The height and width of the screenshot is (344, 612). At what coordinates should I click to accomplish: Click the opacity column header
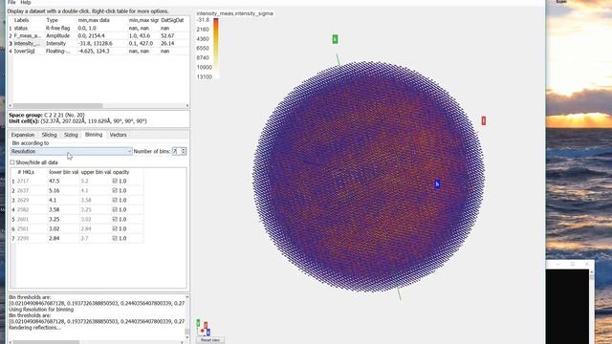pos(121,172)
